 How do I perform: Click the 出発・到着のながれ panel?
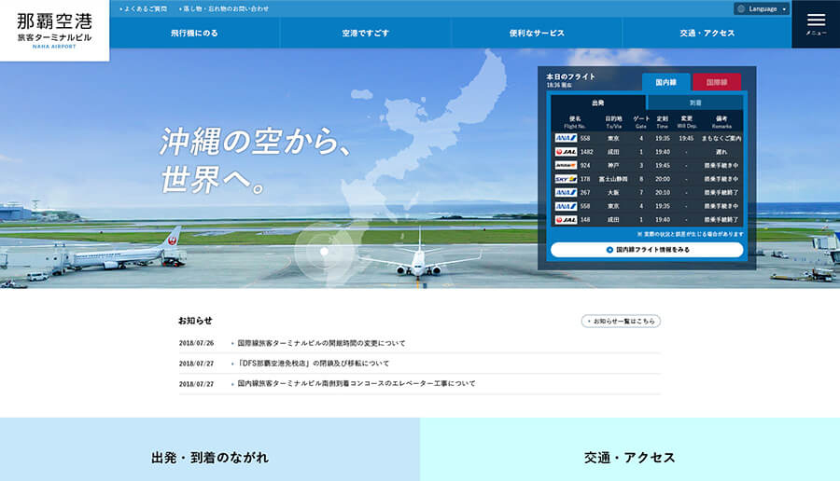point(210,458)
